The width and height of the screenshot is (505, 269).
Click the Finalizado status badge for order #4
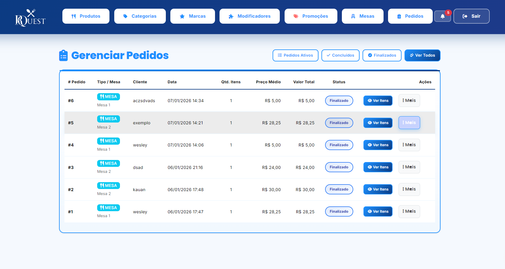pos(339,145)
